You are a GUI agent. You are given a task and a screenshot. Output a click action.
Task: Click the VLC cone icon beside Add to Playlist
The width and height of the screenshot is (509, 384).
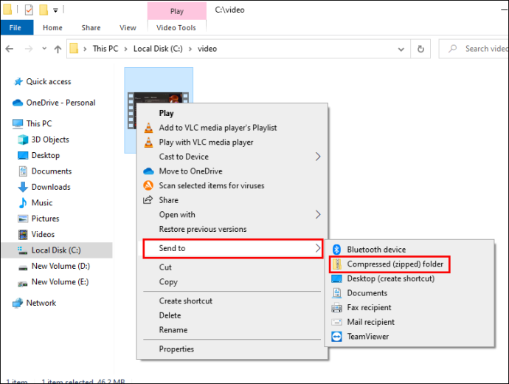[148, 128]
